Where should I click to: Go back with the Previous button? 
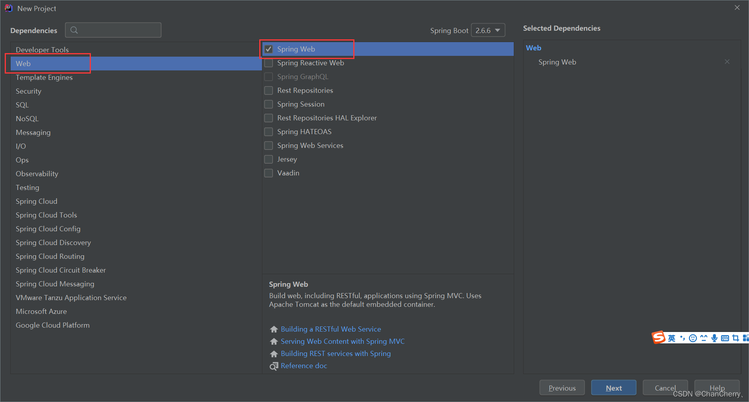[562, 388]
